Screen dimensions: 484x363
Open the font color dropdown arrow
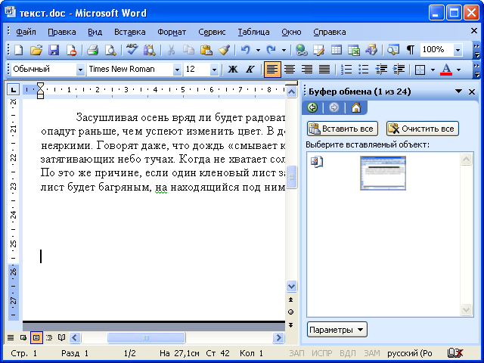(x=458, y=70)
